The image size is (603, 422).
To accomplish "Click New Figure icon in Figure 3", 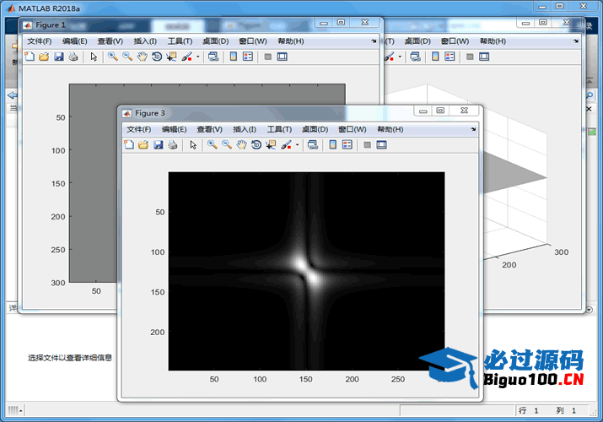I will pyautogui.click(x=129, y=145).
